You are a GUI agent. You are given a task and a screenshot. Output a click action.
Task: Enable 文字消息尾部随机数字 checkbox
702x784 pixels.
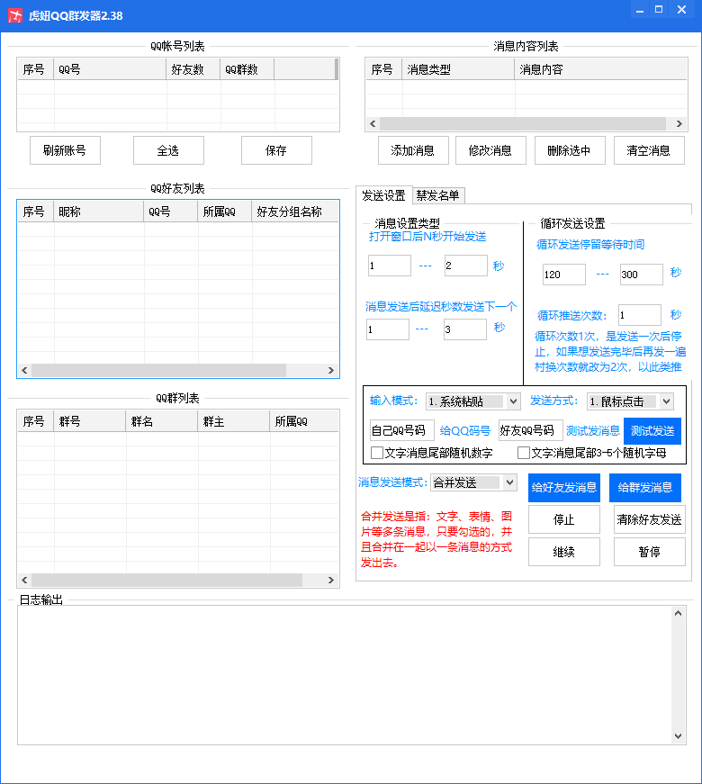point(377,453)
